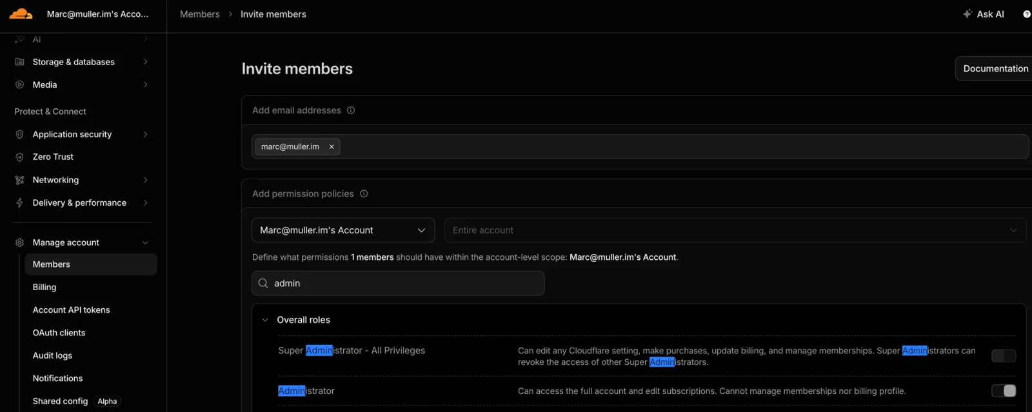Viewport: 1032px width, 412px height.
Task: Expand the Media submenu
Action: 145,84
